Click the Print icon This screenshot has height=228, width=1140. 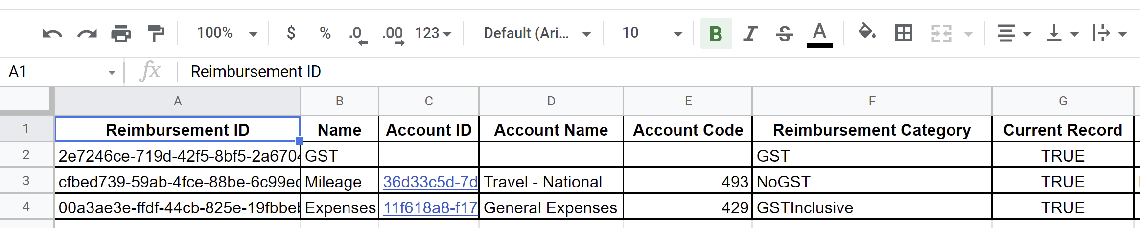point(121,34)
